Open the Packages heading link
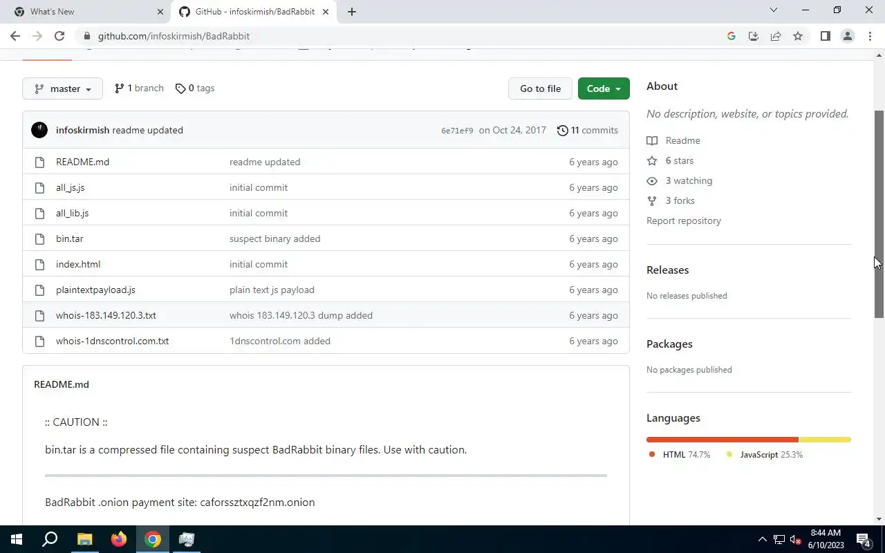 click(x=669, y=344)
